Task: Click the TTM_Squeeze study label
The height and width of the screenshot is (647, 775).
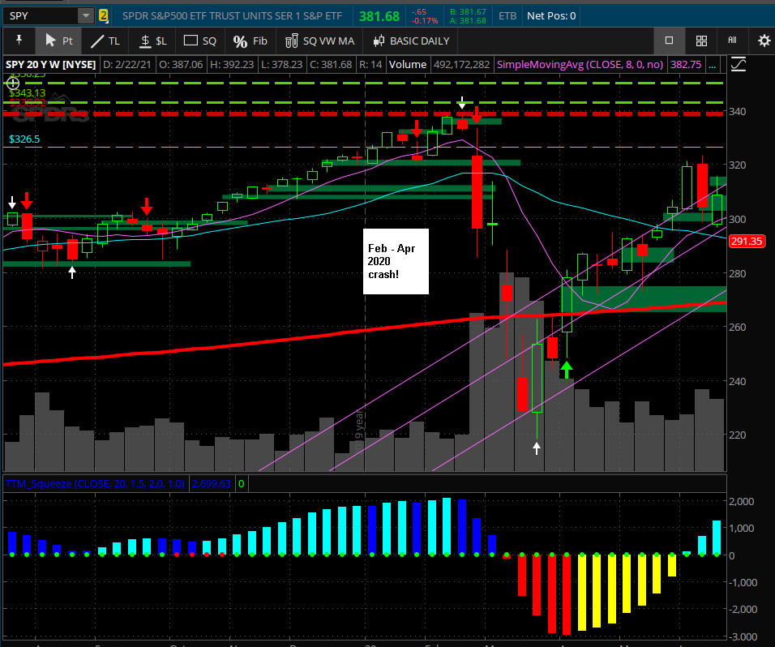Action: click(x=95, y=483)
